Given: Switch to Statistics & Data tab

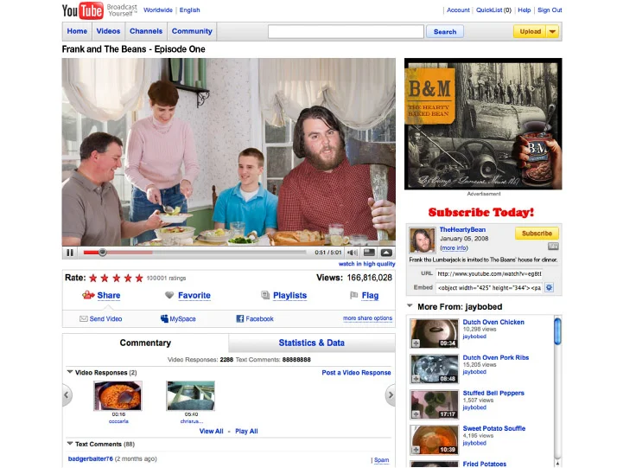Looking at the screenshot, I should pos(311,343).
